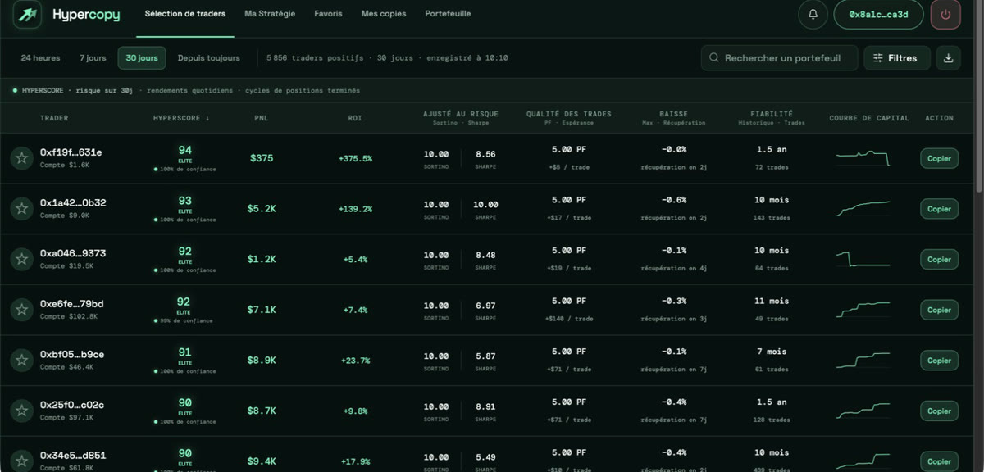984x472 pixels.
Task: Select the 7 jours period
Action: coord(93,58)
